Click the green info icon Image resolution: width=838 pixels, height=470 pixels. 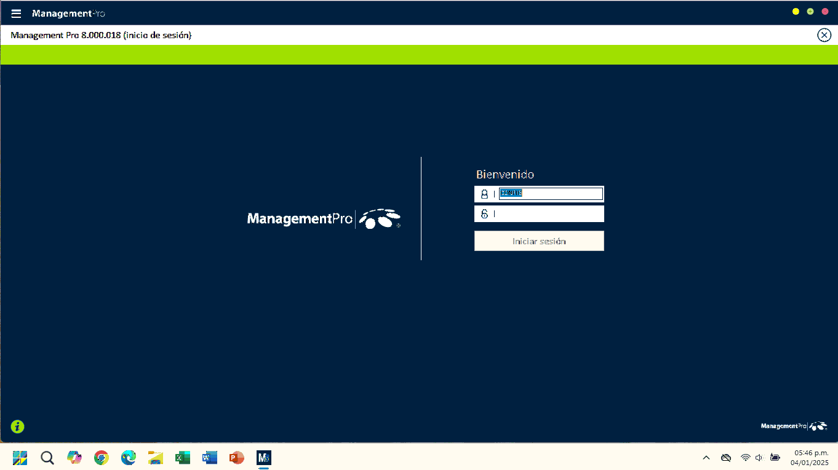(x=17, y=426)
